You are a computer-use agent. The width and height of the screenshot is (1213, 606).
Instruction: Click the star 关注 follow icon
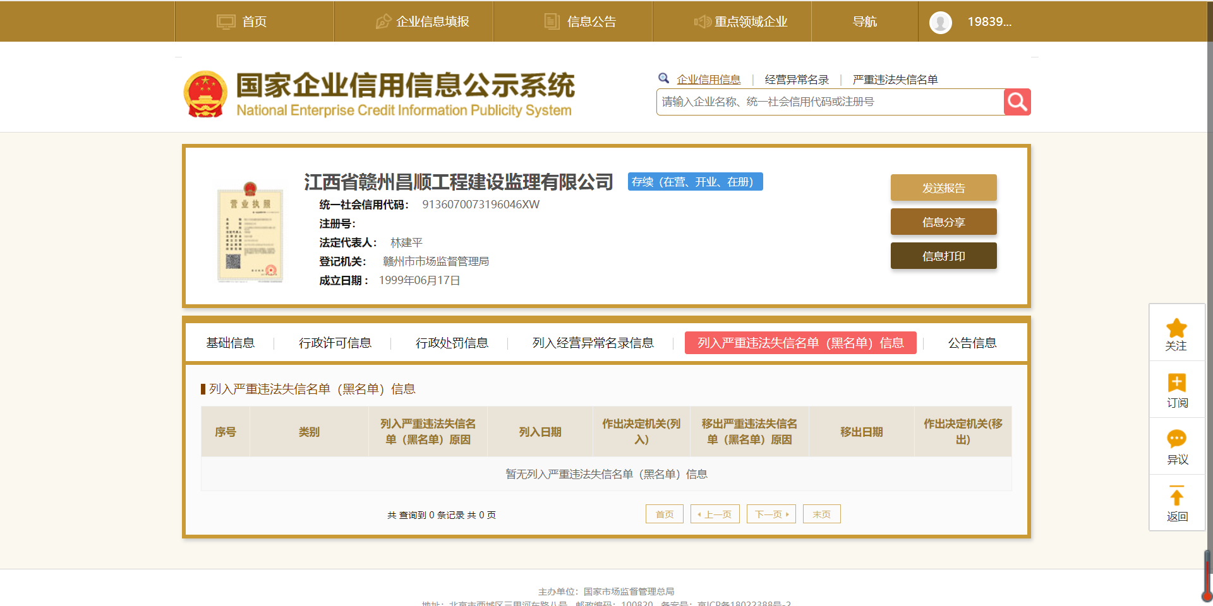point(1176,328)
